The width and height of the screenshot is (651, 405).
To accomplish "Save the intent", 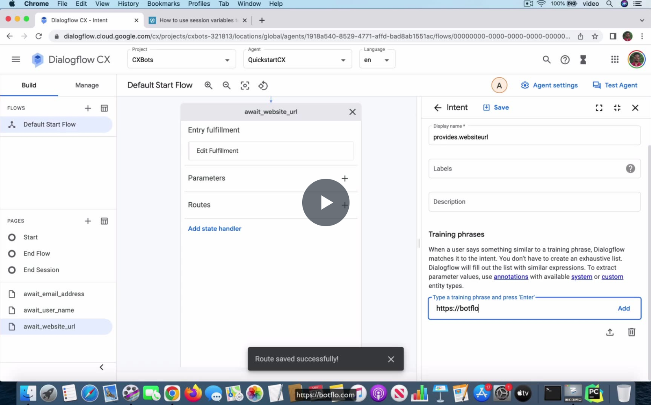I will point(496,107).
